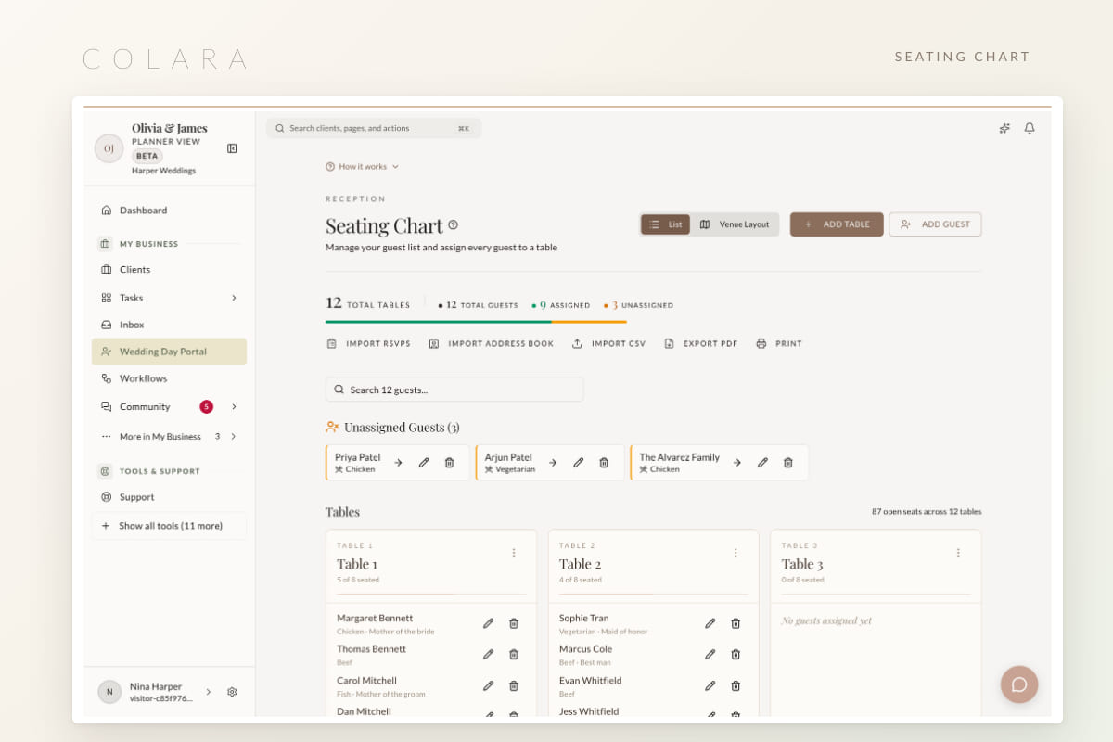1113x742 pixels.
Task: Open the AI sparkle assistant icon
Action: coord(1004,128)
